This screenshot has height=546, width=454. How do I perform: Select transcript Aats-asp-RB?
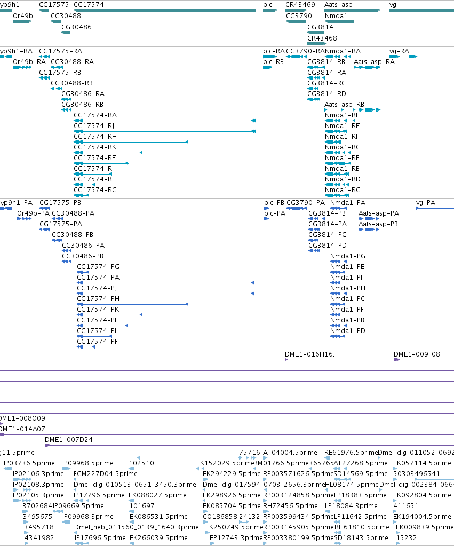tap(352, 110)
